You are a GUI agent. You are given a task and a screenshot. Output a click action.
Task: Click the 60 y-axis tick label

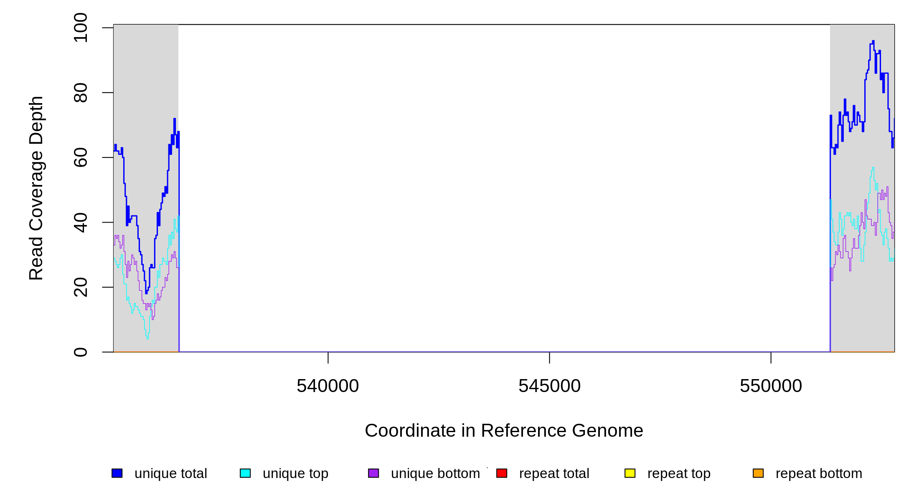click(81, 157)
